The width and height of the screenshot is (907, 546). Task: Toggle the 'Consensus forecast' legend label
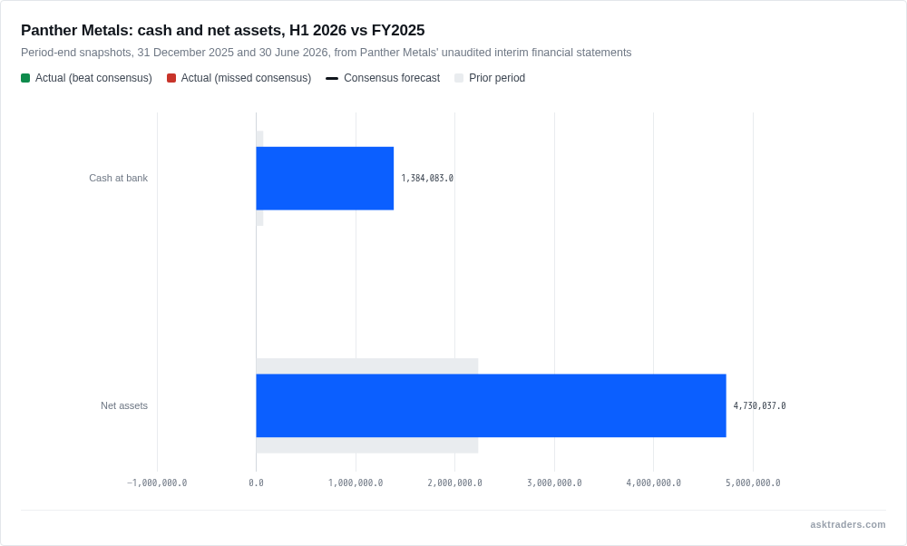(x=392, y=78)
